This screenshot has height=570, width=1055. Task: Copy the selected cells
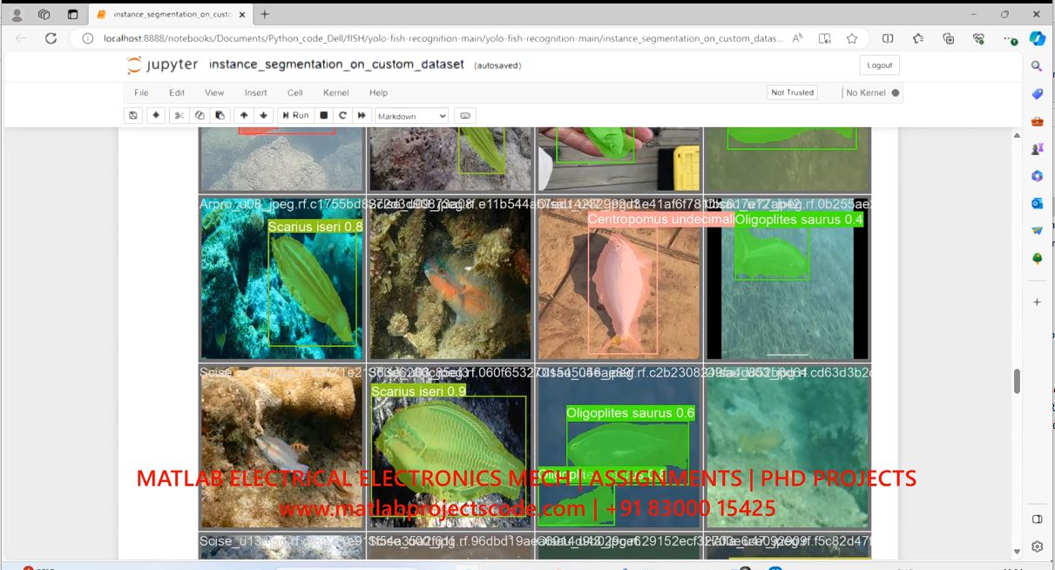pyautogui.click(x=200, y=115)
